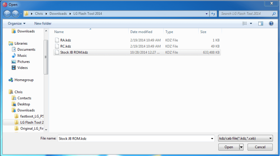
Task: Open the File name history dropdown
Action: [212, 139]
